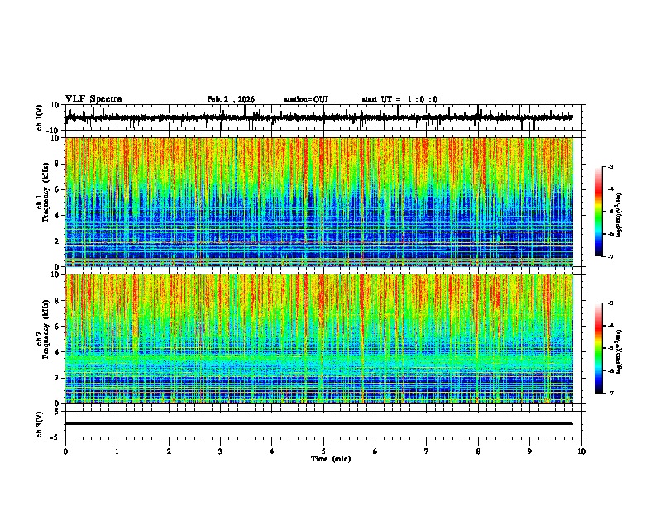Click the flat ch.3 voltage trace
The image size is (655, 506).
(318, 423)
